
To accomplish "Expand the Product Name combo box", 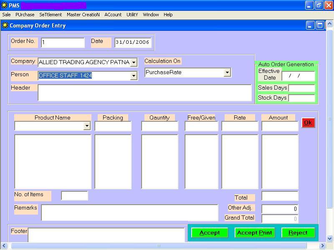I will (87, 126).
